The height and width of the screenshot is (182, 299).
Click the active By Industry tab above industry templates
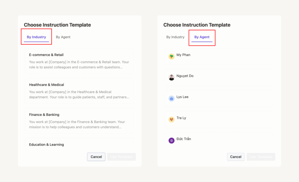(x=36, y=37)
